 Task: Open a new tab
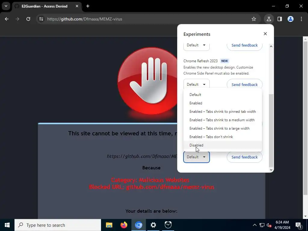coord(88,6)
